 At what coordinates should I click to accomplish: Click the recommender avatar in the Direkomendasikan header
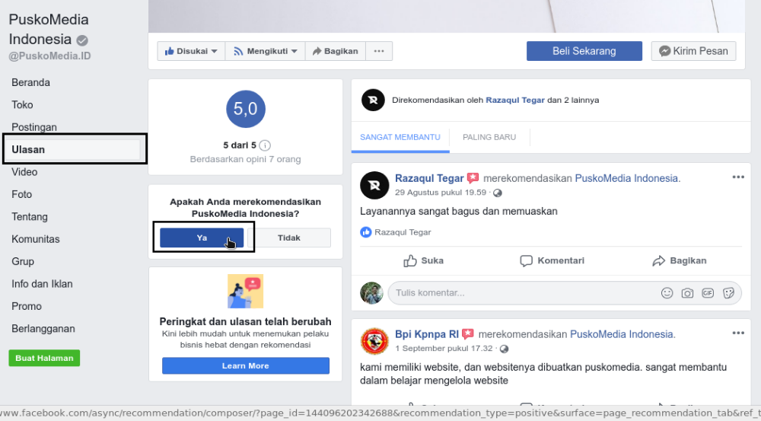point(373,100)
